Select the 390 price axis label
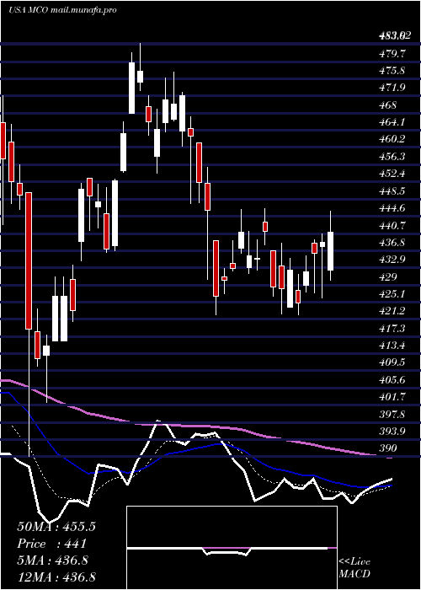This screenshot has width=421, height=590. pos(387,448)
